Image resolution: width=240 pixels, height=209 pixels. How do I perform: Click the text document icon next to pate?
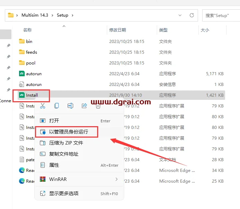pyautogui.click(x=22, y=159)
